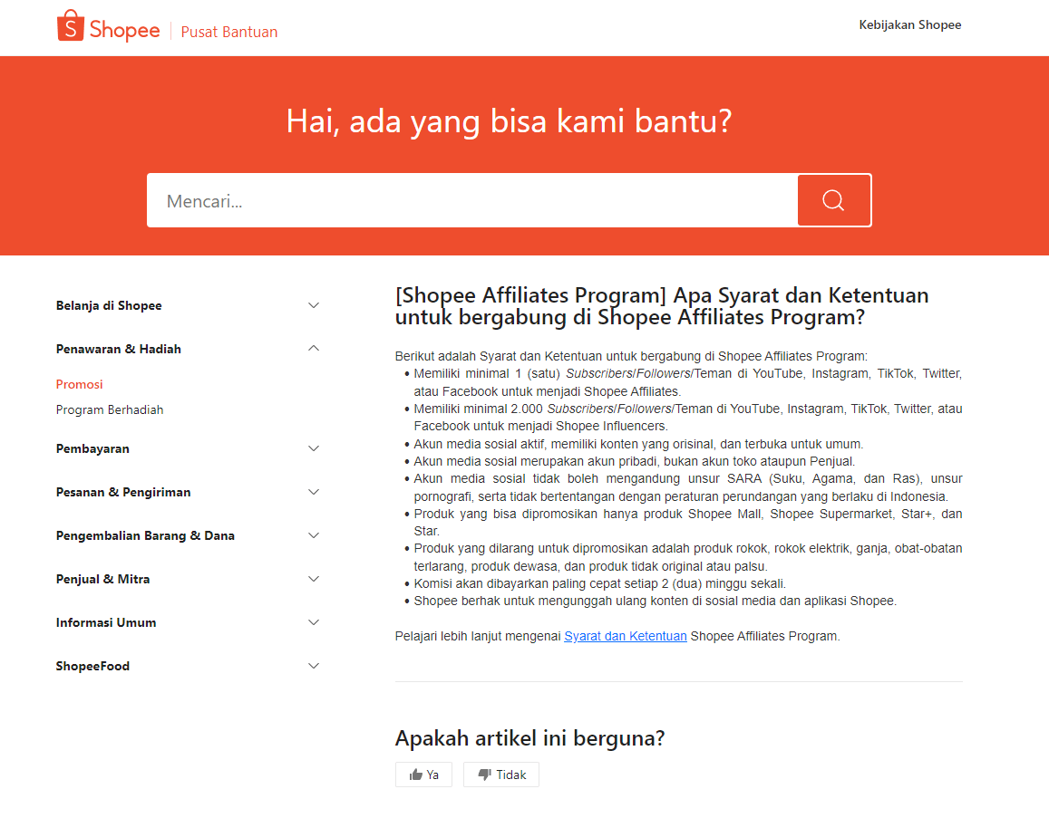
Task: Open Kebijakan Shopee
Action: tap(910, 24)
